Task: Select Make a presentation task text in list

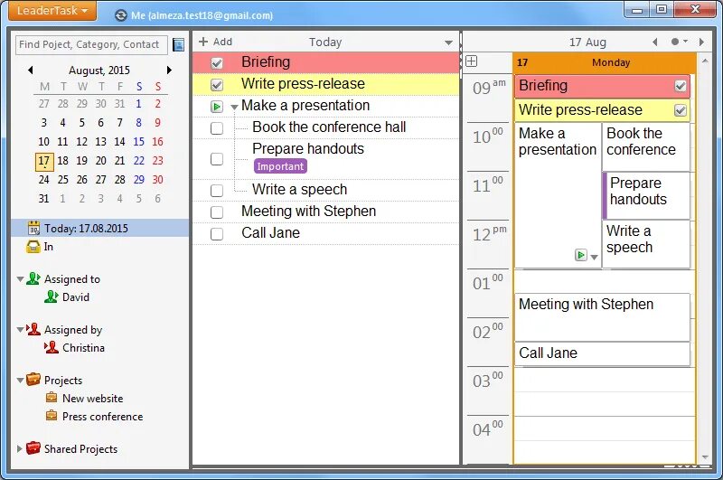Action: (305, 106)
